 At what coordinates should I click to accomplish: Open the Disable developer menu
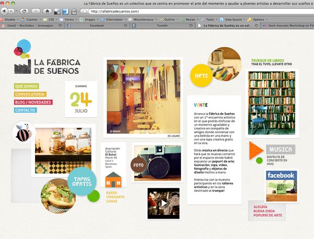(9, 19)
